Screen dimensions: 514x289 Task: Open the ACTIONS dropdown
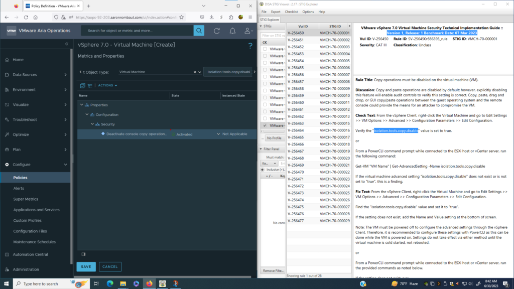pyautogui.click(x=107, y=85)
